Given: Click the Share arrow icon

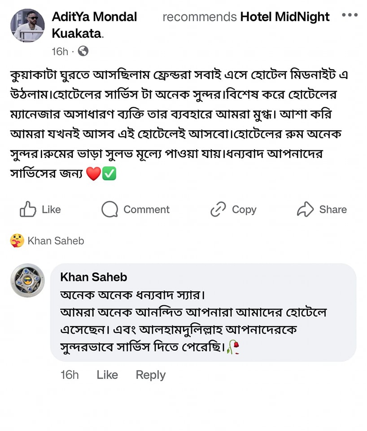Looking at the screenshot, I should tap(305, 210).
